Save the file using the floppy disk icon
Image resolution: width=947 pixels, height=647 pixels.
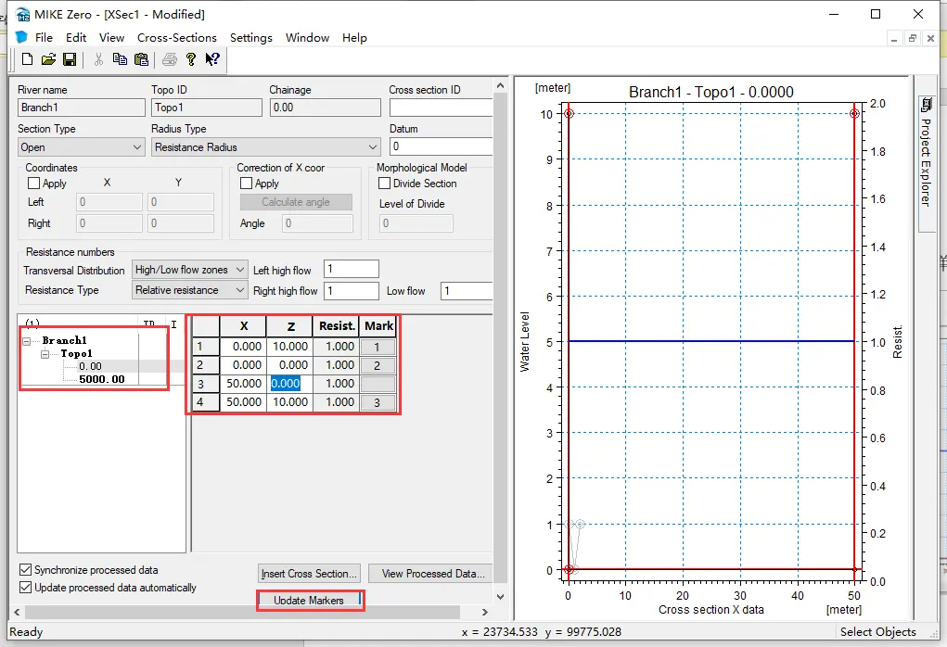click(x=70, y=59)
